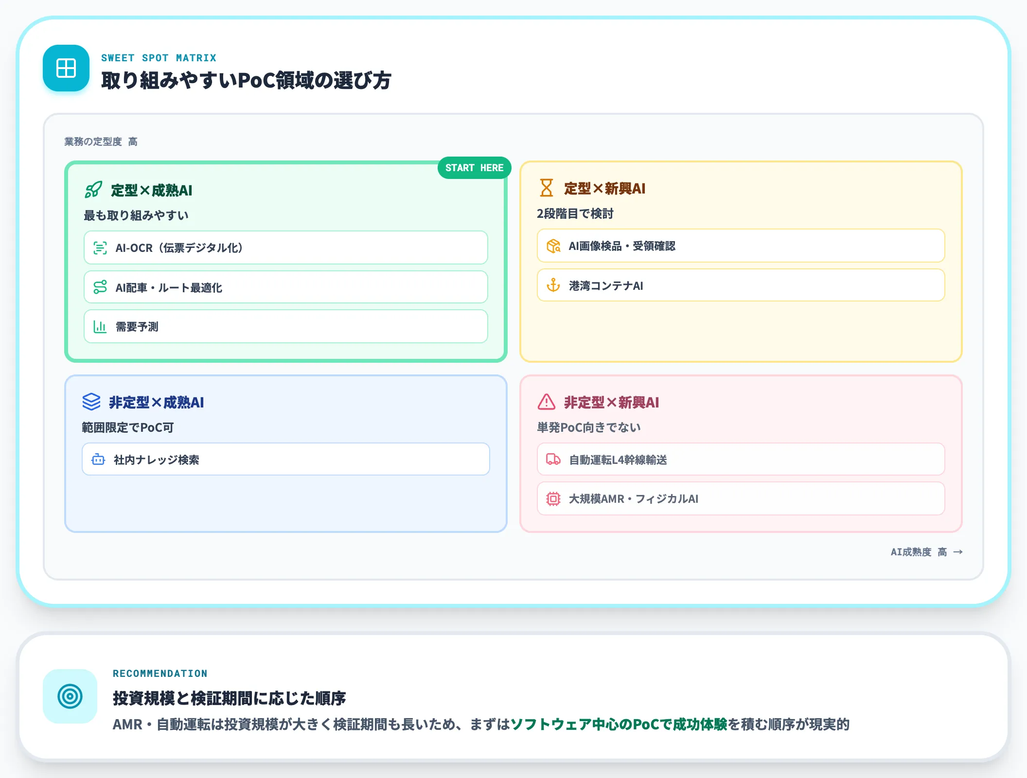Click the RECOMMENDATION label

click(x=160, y=673)
